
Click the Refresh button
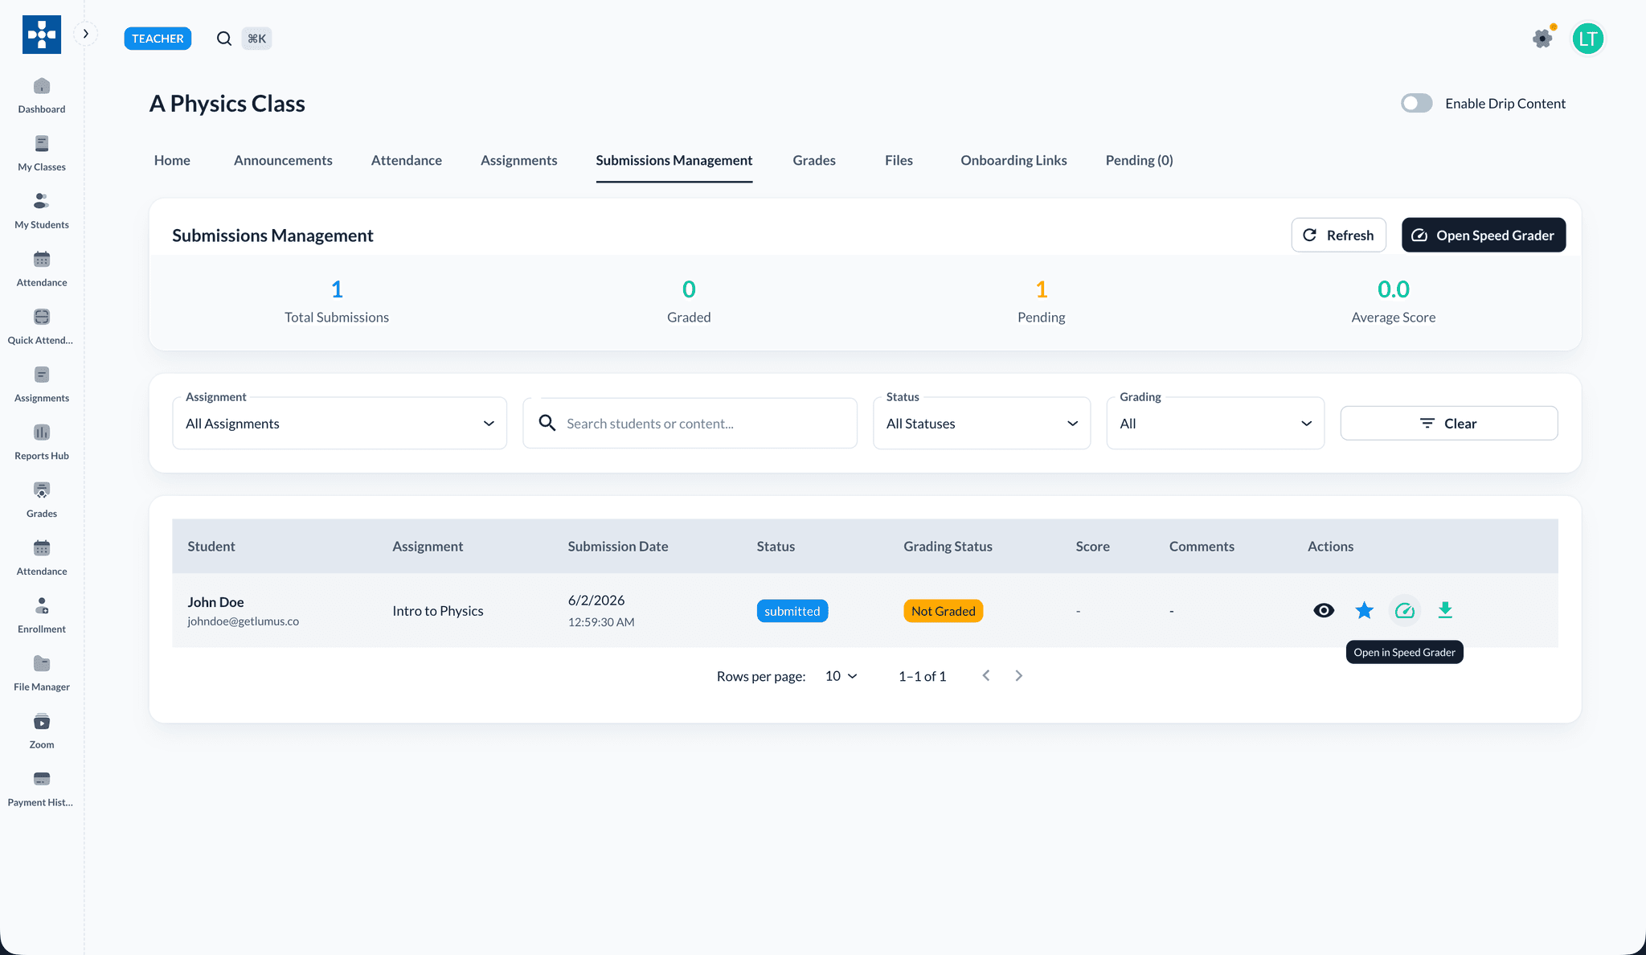1338,235
